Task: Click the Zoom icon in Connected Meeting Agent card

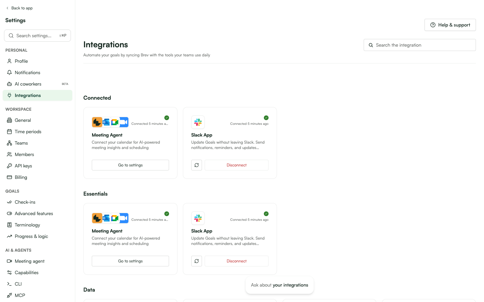Action: (x=124, y=122)
